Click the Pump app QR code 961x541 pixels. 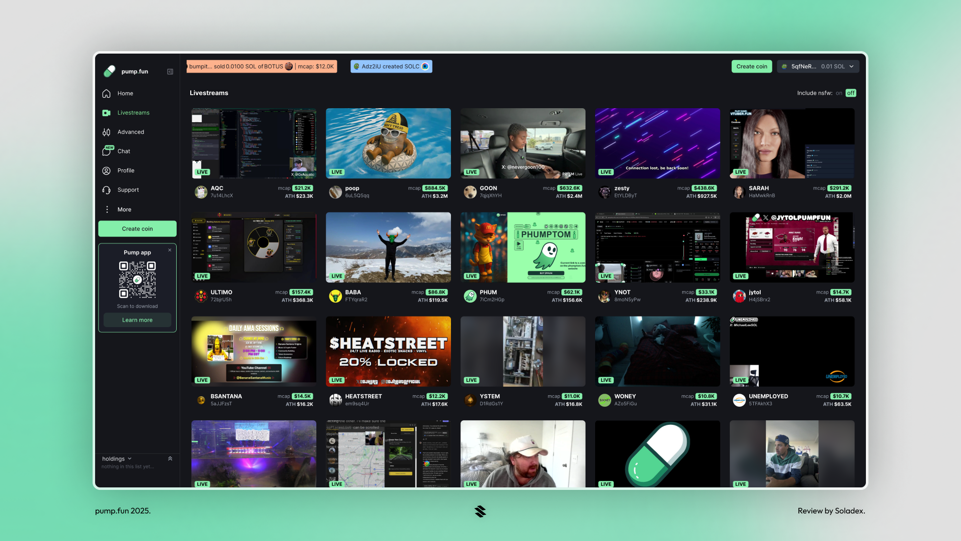(137, 280)
